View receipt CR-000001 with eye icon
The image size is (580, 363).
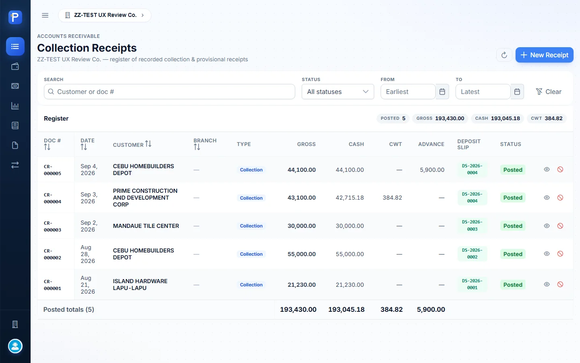(x=547, y=284)
